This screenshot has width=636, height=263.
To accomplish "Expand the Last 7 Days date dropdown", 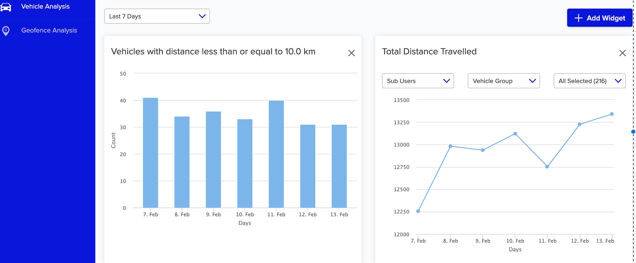I will pos(157,16).
